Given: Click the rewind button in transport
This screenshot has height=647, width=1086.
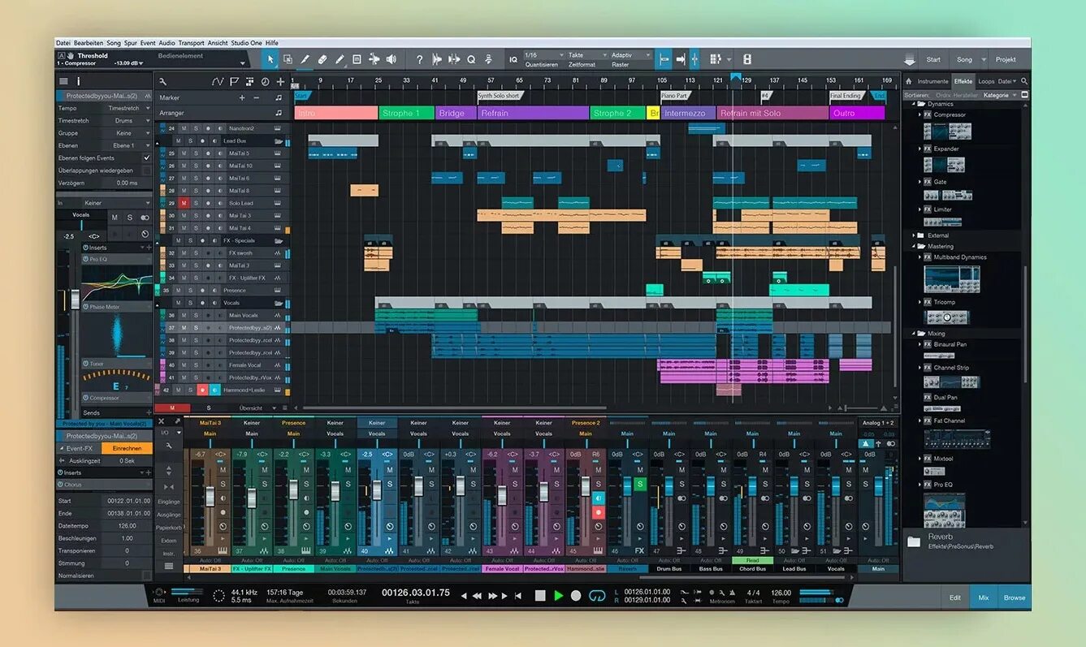Looking at the screenshot, I should click(477, 595).
